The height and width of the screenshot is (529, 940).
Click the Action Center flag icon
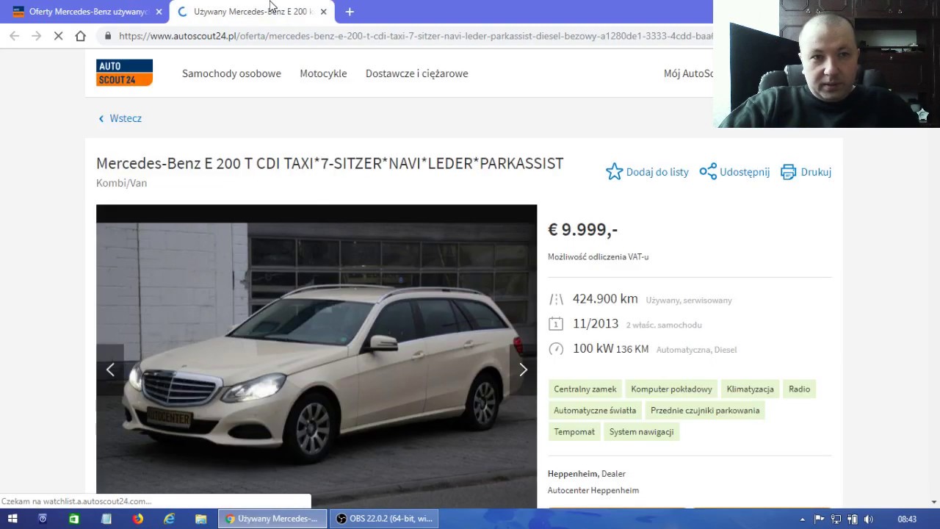820,519
